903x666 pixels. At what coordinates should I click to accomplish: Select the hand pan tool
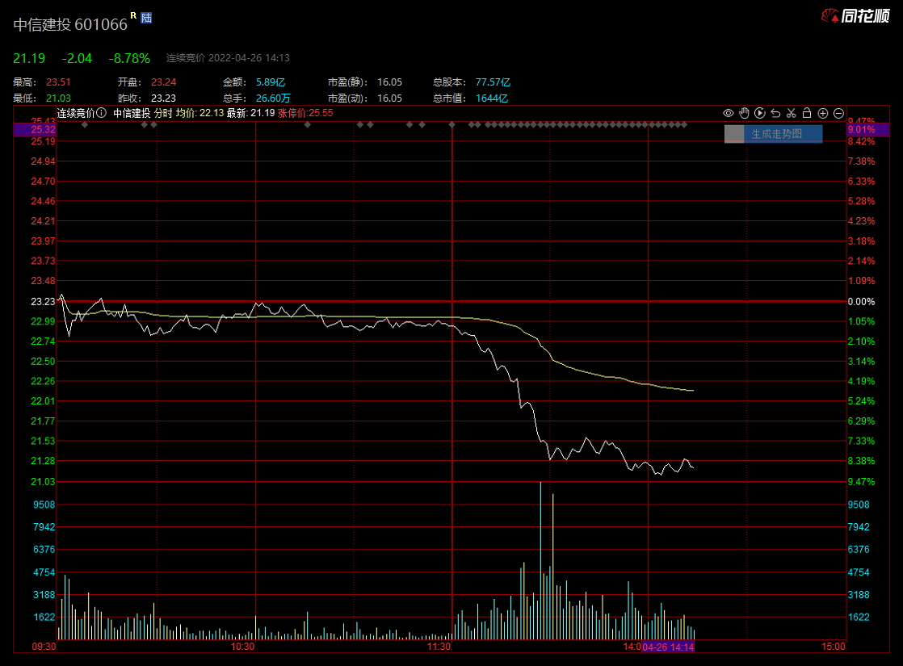pyautogui.click(x=744, y=113)
